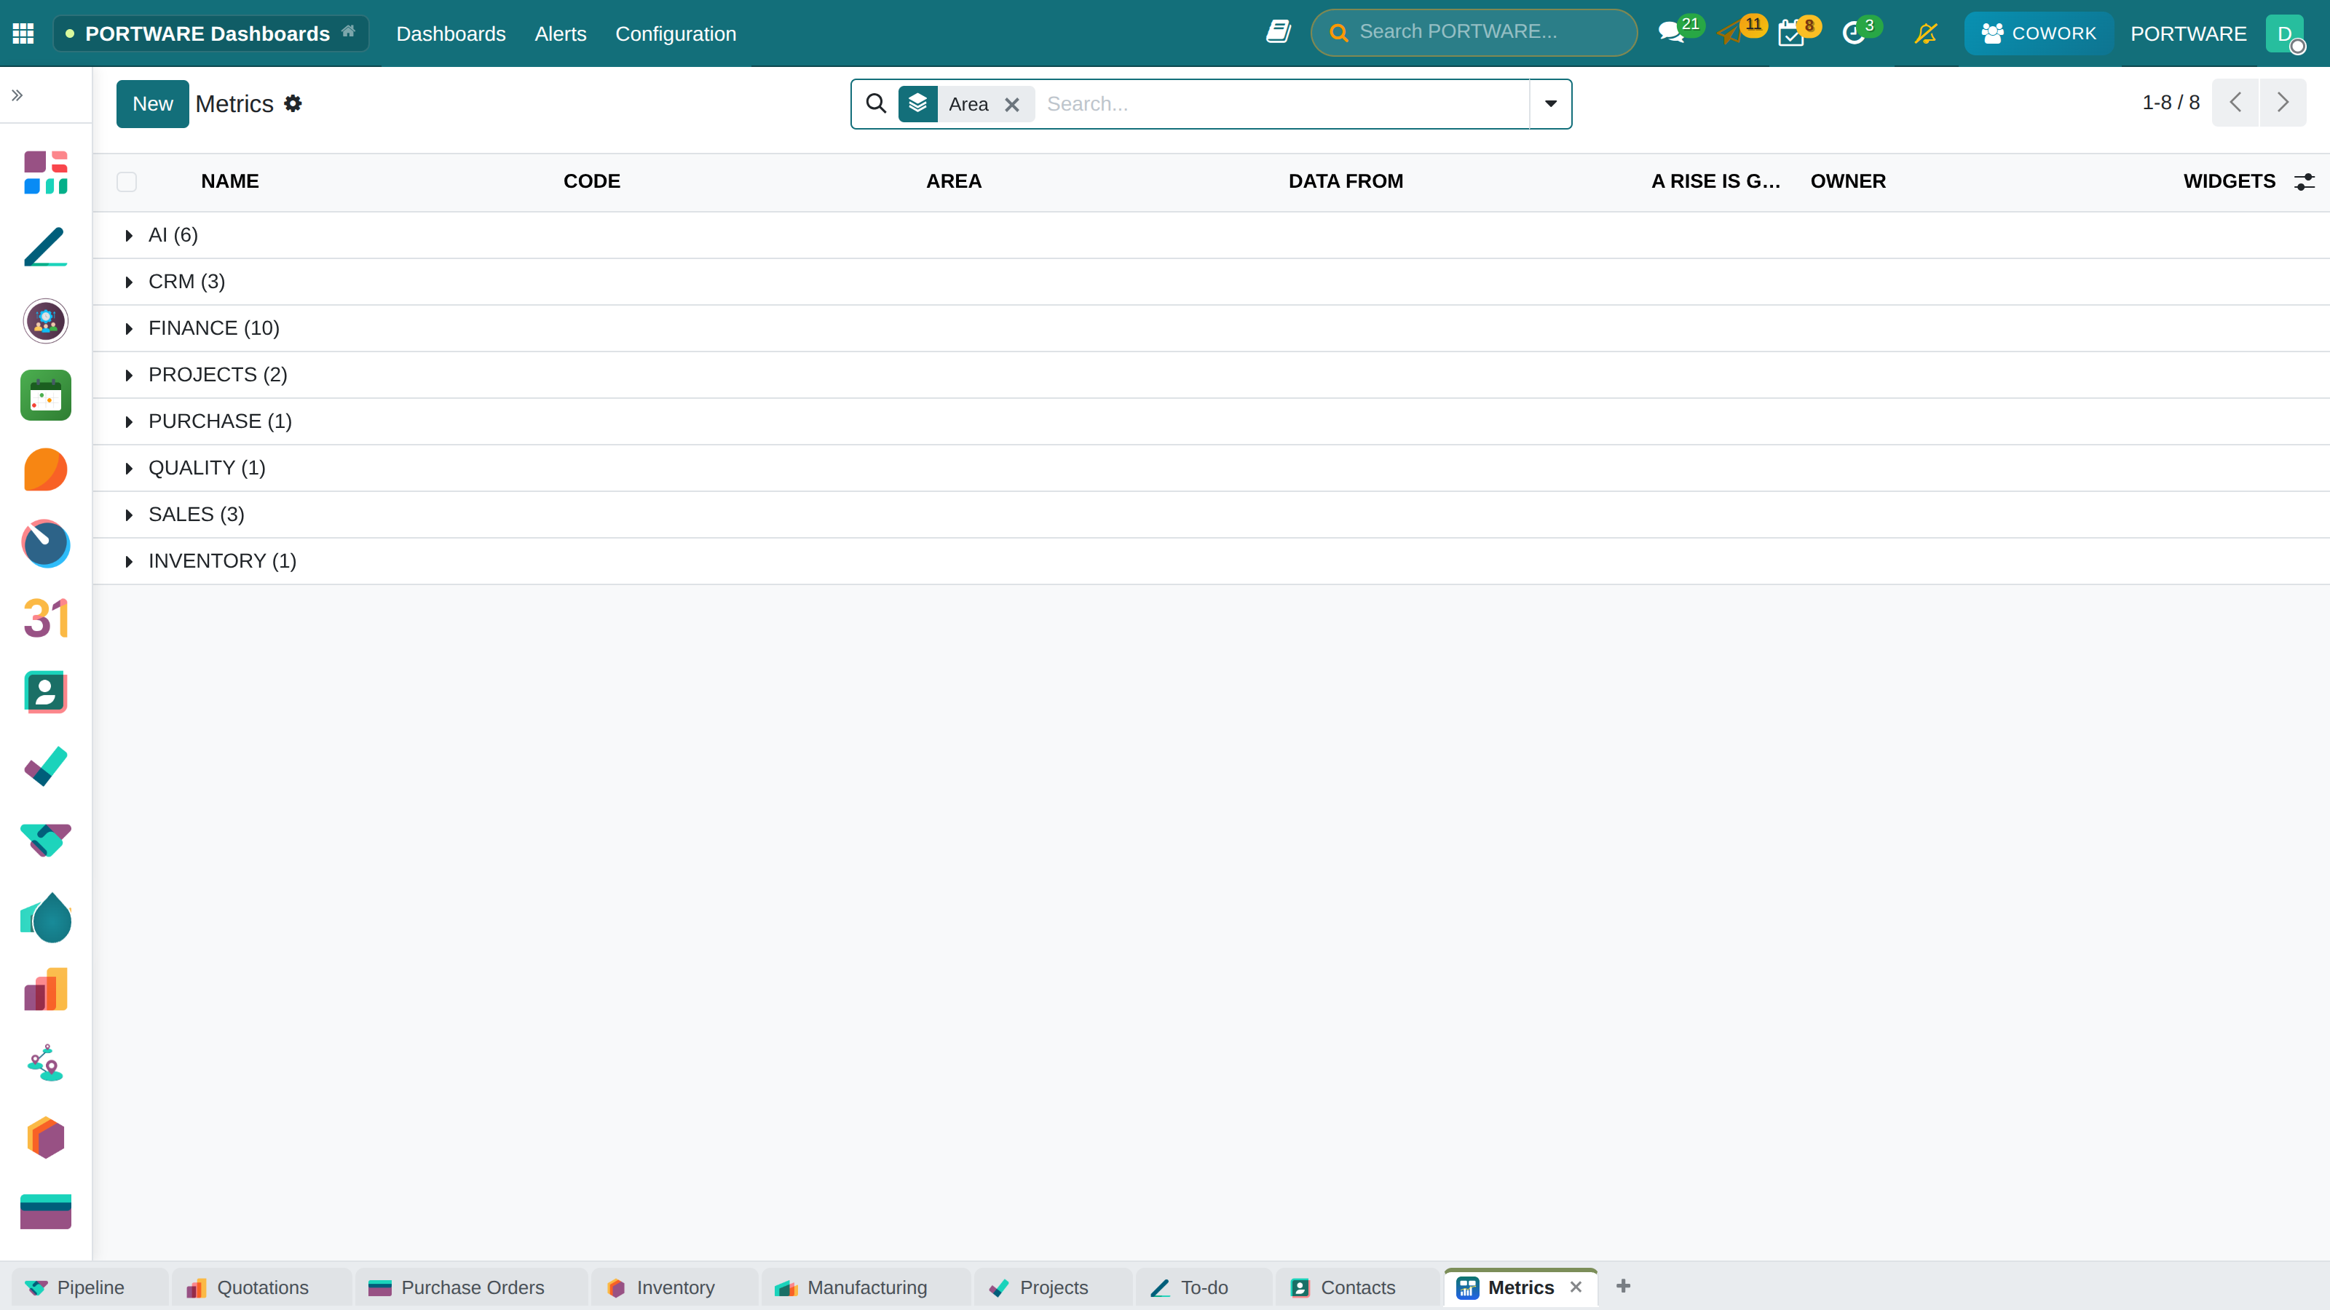Viewport: 2330px width, 1310px height.
Task: Focus the Search PORTWARE global field
Action: click(1474, 33)
